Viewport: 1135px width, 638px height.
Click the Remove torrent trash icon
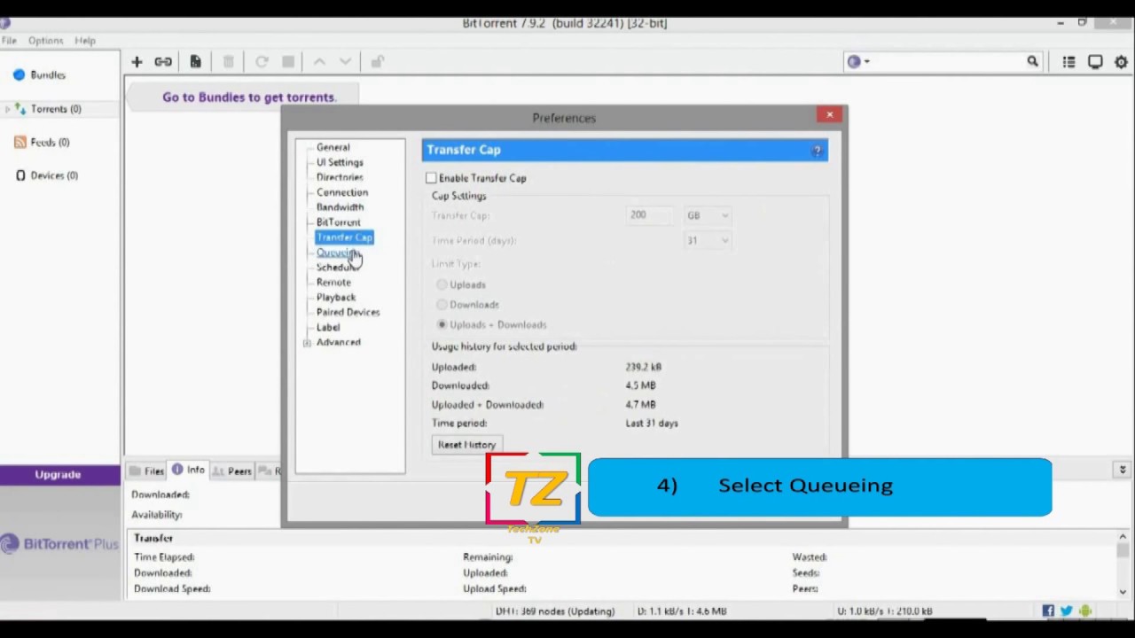pyautogui.click(x=228, y=62)
